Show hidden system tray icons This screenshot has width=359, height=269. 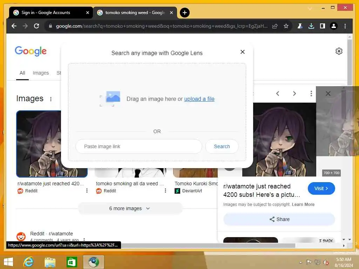tap(300, 262)
